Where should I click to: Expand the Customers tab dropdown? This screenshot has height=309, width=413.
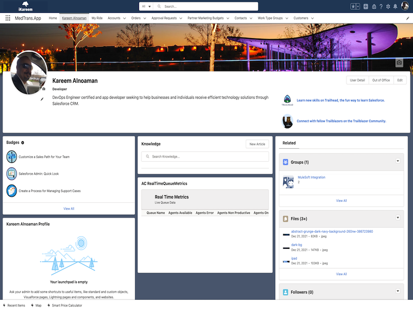312,19
